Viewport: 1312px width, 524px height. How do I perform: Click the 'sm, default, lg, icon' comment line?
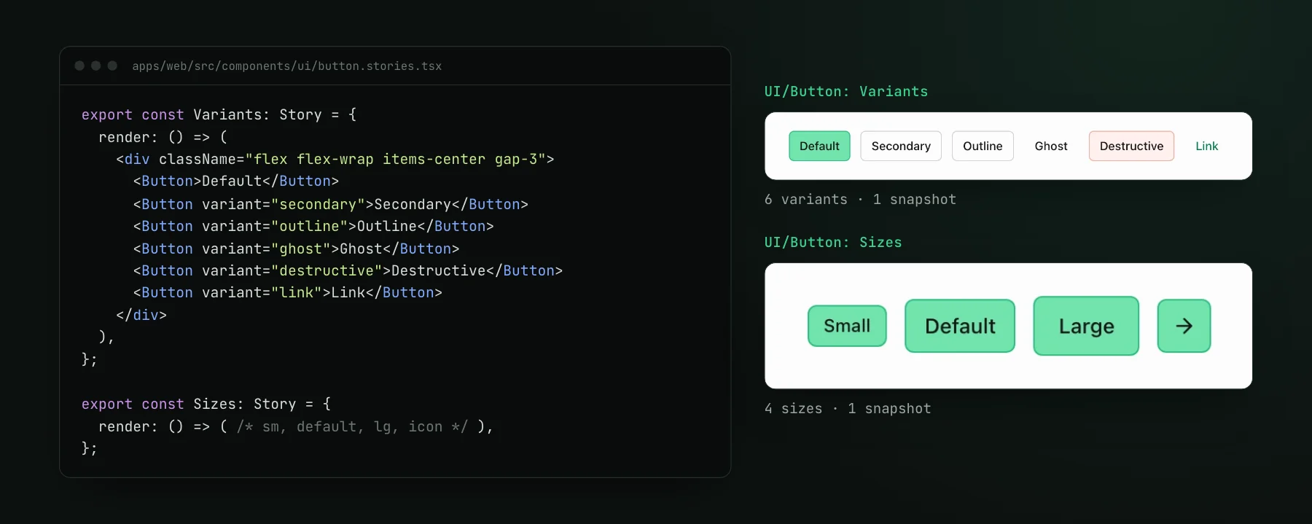(x=296, y=426)
